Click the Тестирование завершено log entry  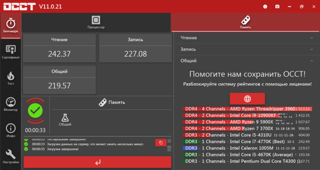click(x=67, y=140)
